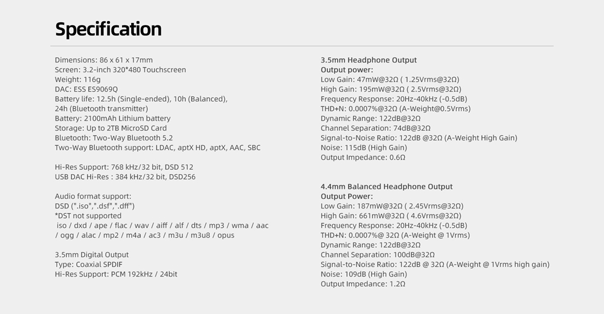Click the 3.5mm Headphone Output heading
The height and width of the screenshot is (314, 604).
(x=368, y=60)
